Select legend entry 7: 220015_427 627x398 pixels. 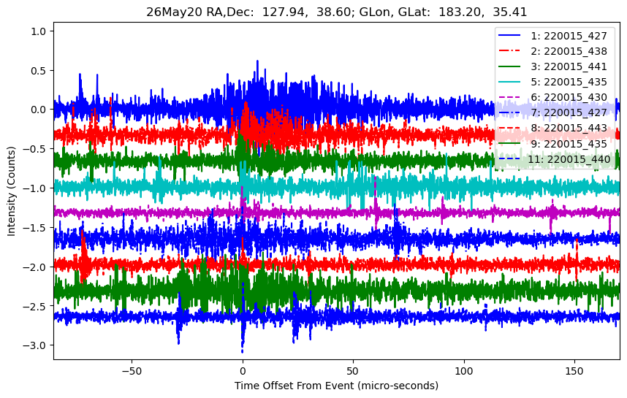click(x=569, y=112)
